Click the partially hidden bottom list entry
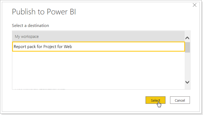The width and height of the screenshot is (203, 115). (x=40, y=89)
